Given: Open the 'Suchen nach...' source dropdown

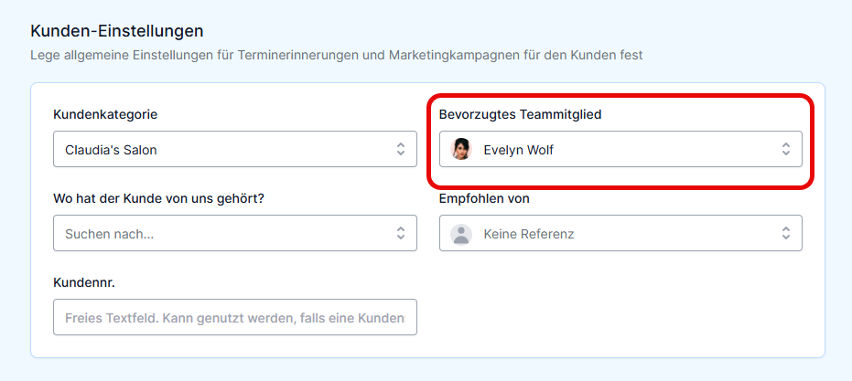Looking at the screenshot, I should 234,233.
